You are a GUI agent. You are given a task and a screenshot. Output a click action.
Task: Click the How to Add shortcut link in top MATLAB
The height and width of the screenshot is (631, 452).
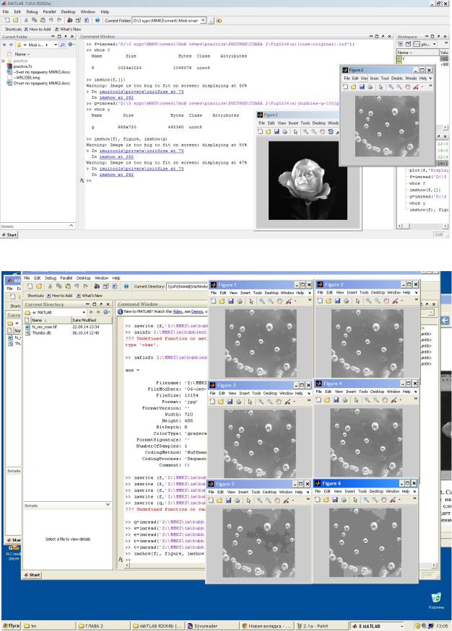coord(38,29)
